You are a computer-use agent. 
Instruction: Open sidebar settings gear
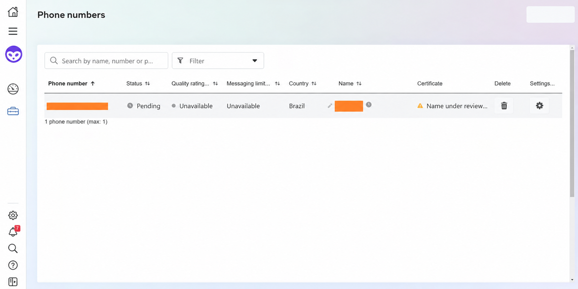[x=13, y=215]
